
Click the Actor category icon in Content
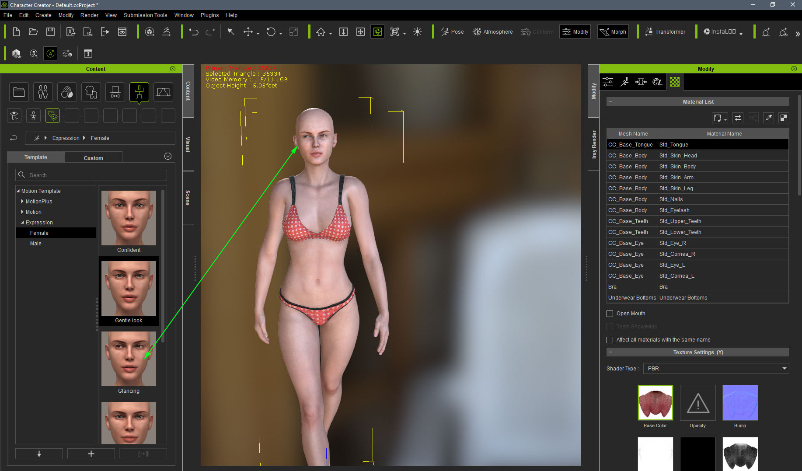[43, 92]
